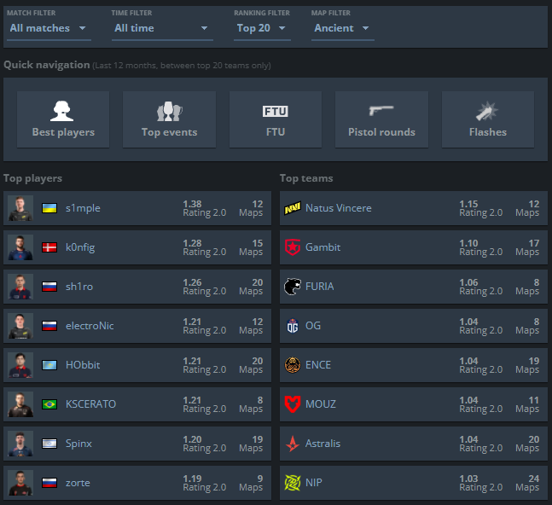Open the Gambit team page
The image size is (552, 505).
coord(322,247)
